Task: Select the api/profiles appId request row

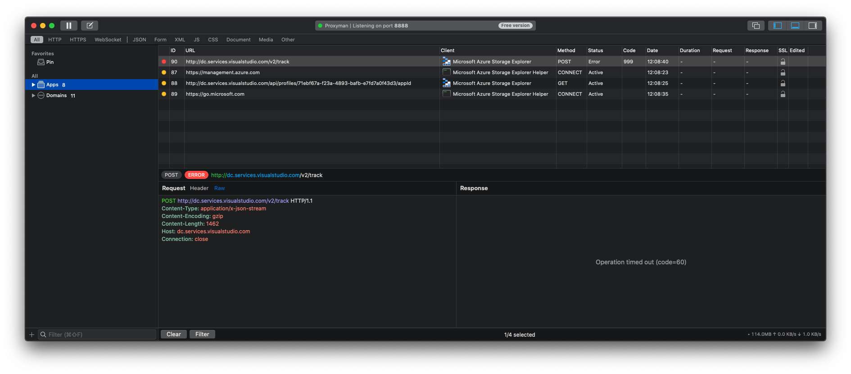Action: (x=492, y=83)
